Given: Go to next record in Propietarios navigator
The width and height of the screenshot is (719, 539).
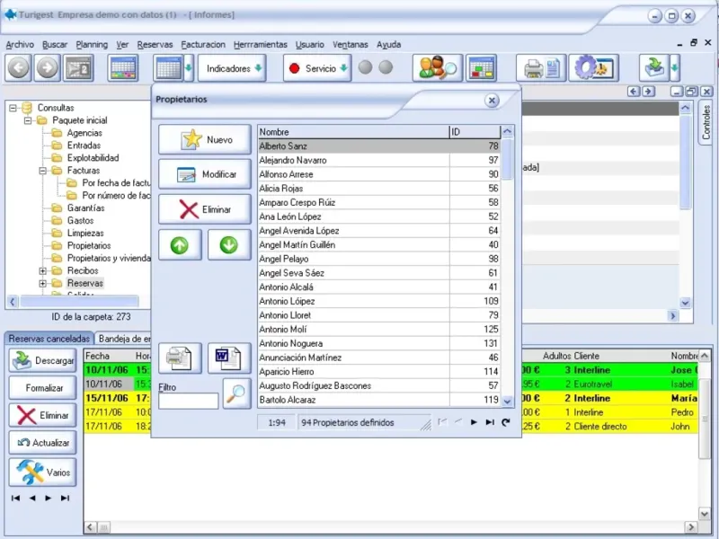Looking at the screenshot, I should (x=474, y=422).
